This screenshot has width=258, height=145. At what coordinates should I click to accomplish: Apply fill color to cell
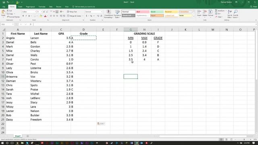tap(41, 16)
